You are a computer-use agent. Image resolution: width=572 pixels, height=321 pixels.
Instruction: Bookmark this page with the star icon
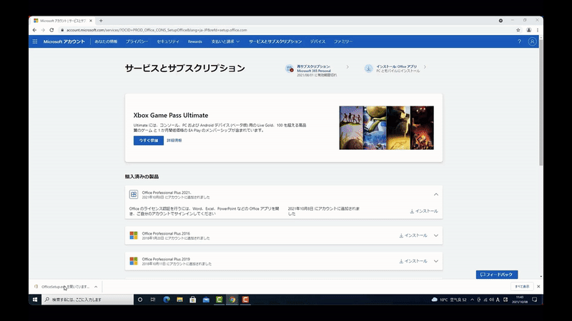[518, 30]
